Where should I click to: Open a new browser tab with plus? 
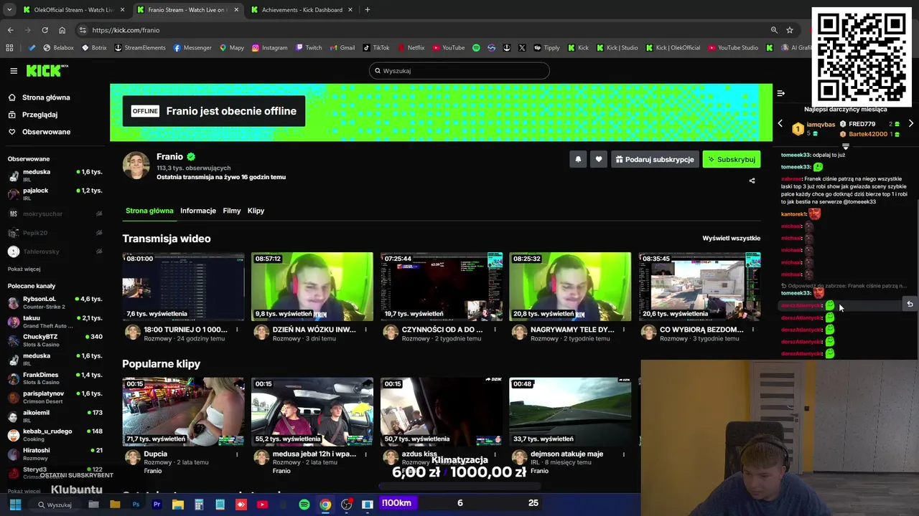pos(367,10)
